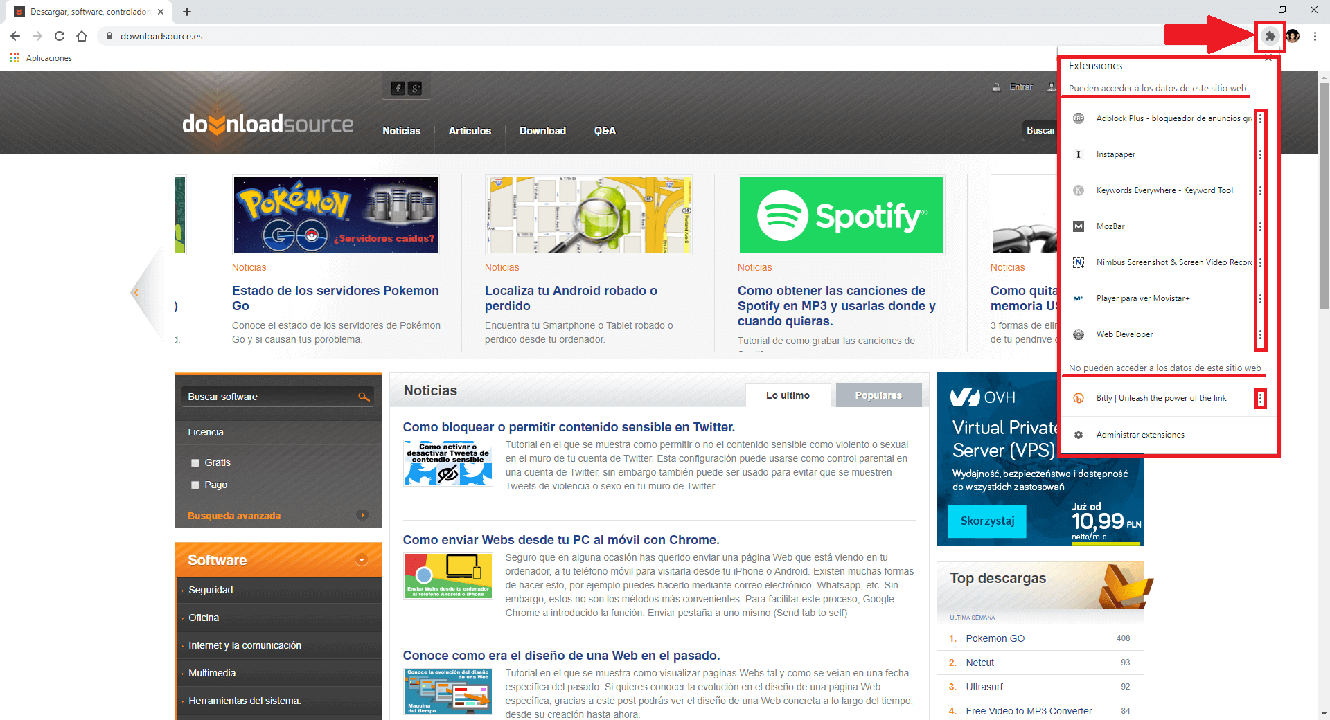The height and width of the screenshot is (720, 1330).
Task: Open Seguridad software category
Action: click(x=211, y=590)
